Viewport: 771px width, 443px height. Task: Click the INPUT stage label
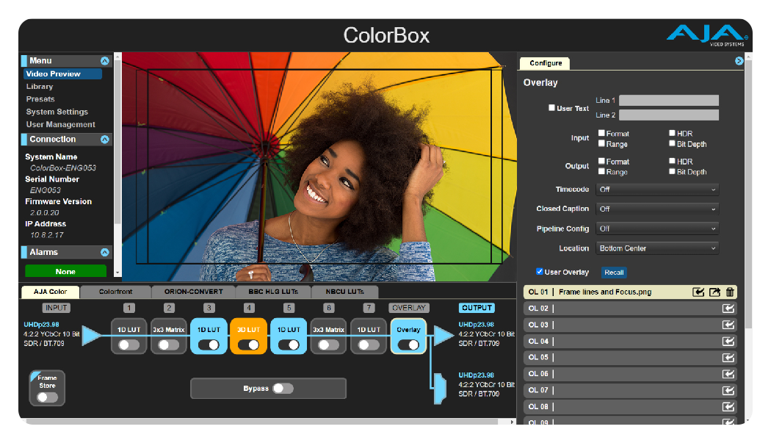[x=56, y=308]
